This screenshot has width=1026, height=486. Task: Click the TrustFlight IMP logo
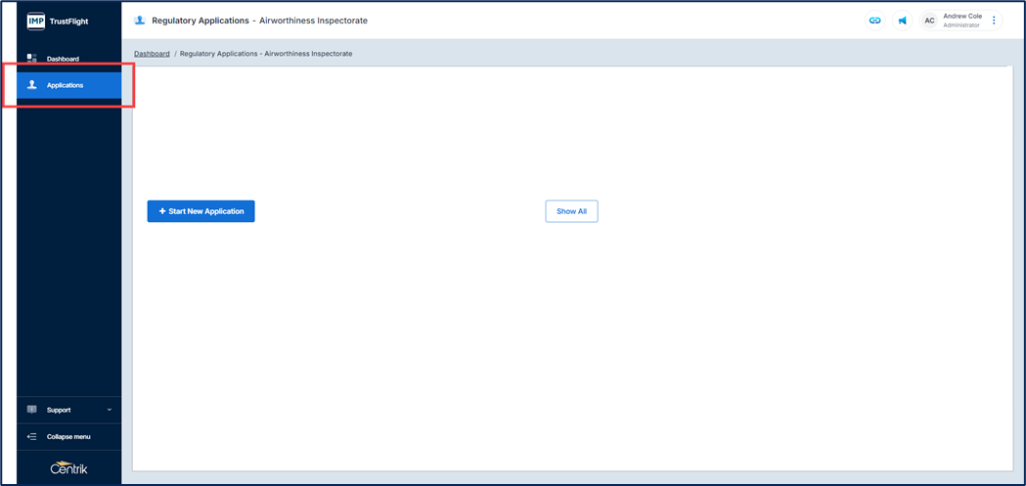coord(35,21)
